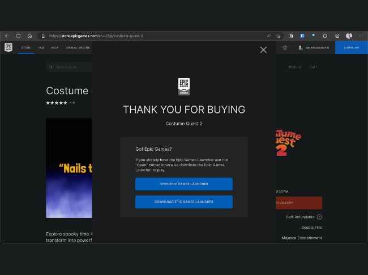The width and height of the screenshot is (368, 275).
Task: Open the browser home page icon
Action: [x=29, y=36]
